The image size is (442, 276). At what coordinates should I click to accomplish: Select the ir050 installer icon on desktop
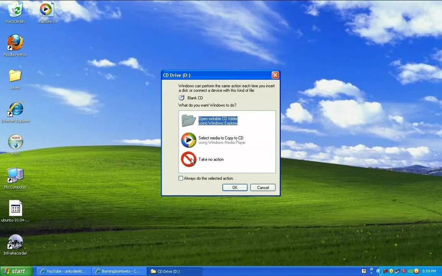15,145
